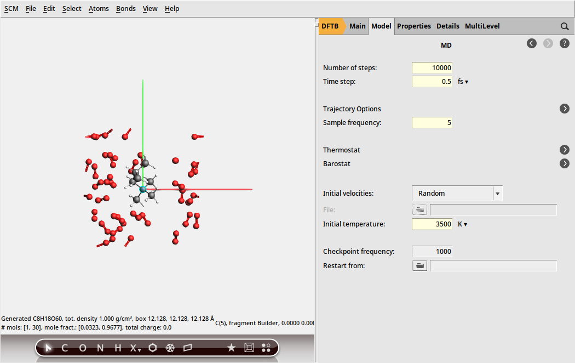575x363 pixels.
Task: Select the pointer/selection tool
Action: click(48, 348)
